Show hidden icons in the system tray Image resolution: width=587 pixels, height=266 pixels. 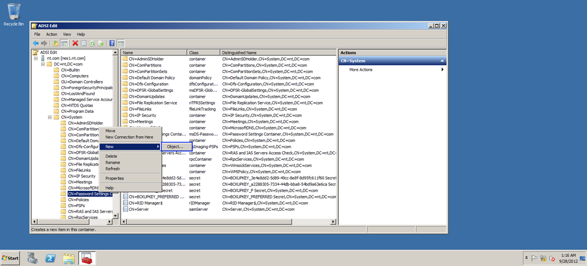click(x=527, y=258)
